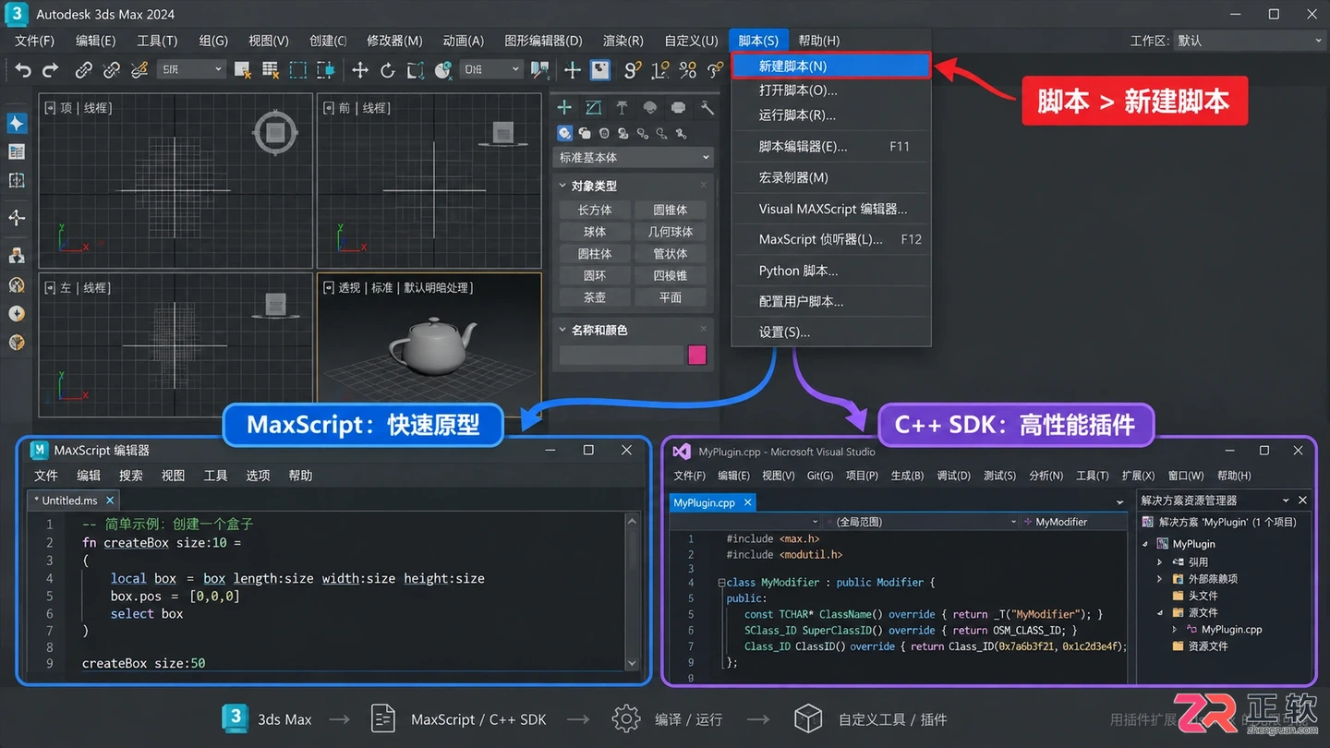This screenshot has height=748, width=1330.
Task: Click the pink object color swatch
Action: click(x=697, y=355)
